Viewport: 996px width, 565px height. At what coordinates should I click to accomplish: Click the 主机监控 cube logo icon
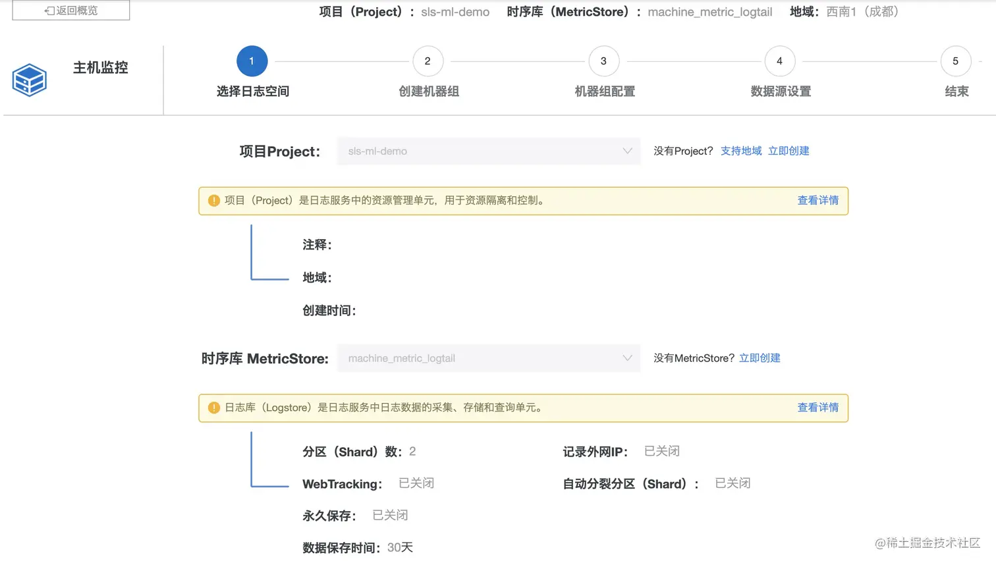click(x=30, y=80)
